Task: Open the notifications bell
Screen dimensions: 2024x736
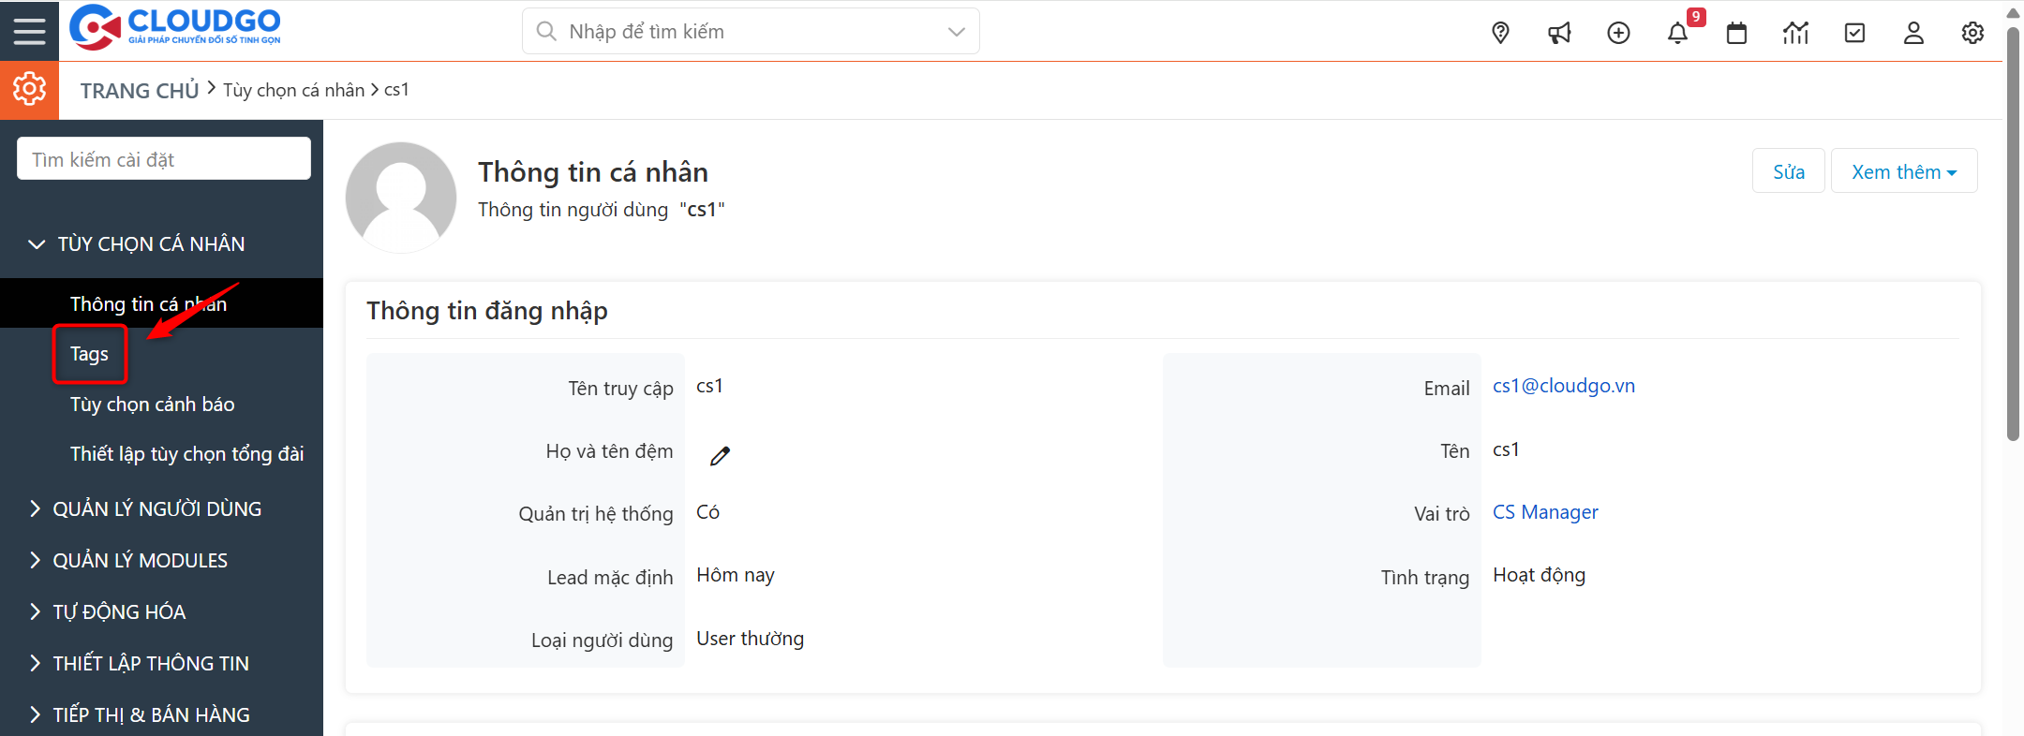Action: [x=1677, y=33]
